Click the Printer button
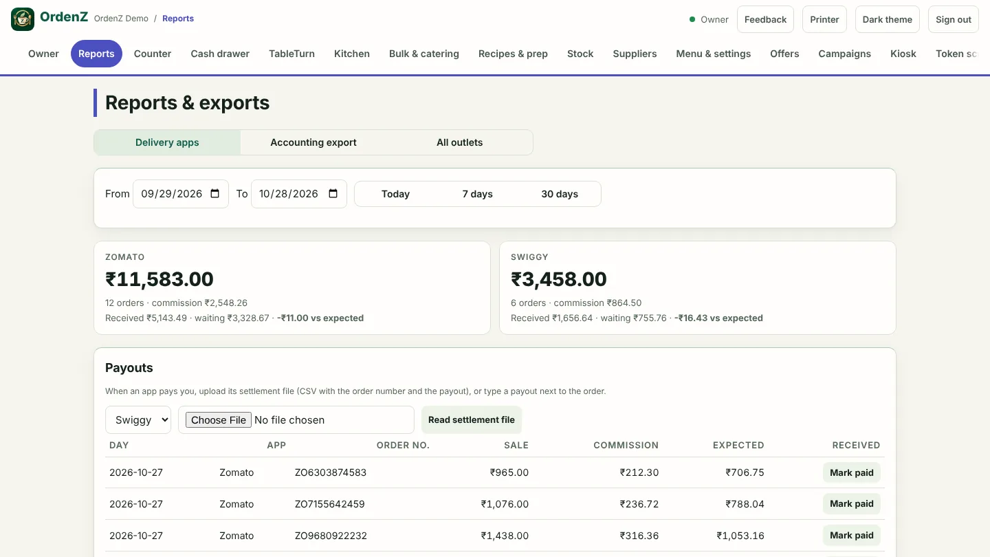The height and width of the screenshot is (557, 990). tap(824, 19)
